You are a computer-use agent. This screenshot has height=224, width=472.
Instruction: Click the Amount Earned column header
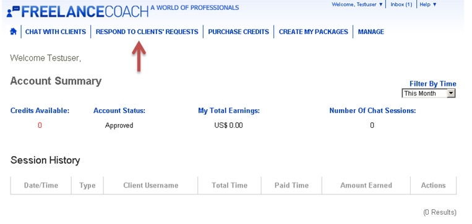(366, 185)
